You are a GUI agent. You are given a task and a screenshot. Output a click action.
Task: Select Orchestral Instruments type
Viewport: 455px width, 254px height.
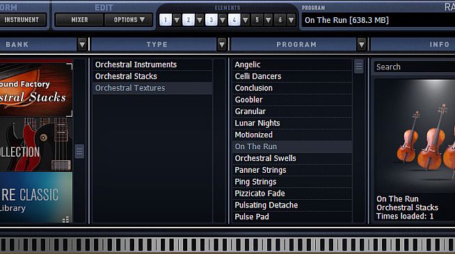pyautogui.click(x=152, y=65)
